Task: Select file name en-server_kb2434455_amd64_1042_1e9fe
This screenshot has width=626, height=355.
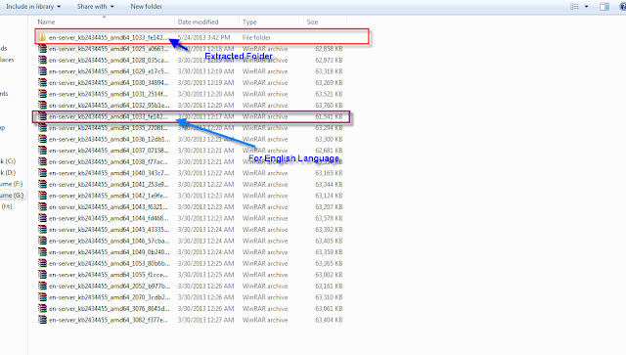Action: coord(109,196)
